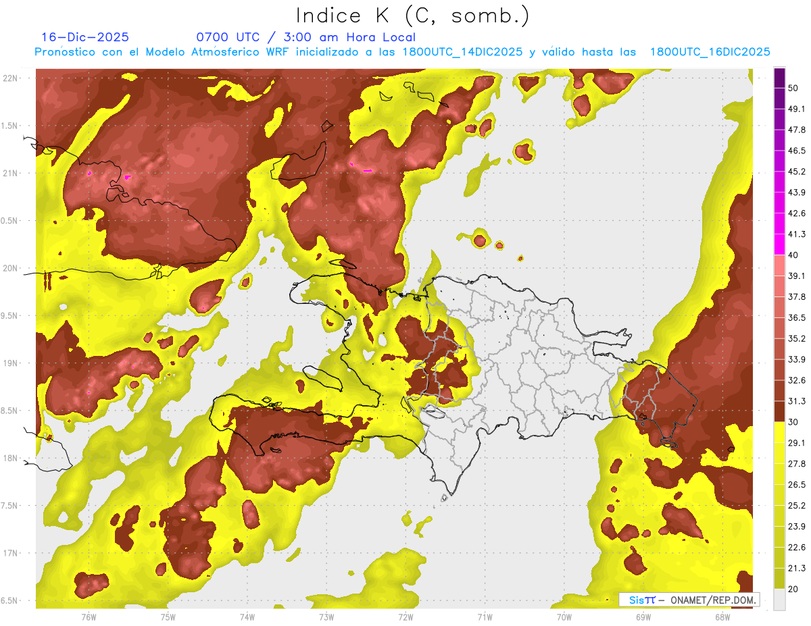
Task: Click the 32.6 color scale label
Action: [797, 380]
